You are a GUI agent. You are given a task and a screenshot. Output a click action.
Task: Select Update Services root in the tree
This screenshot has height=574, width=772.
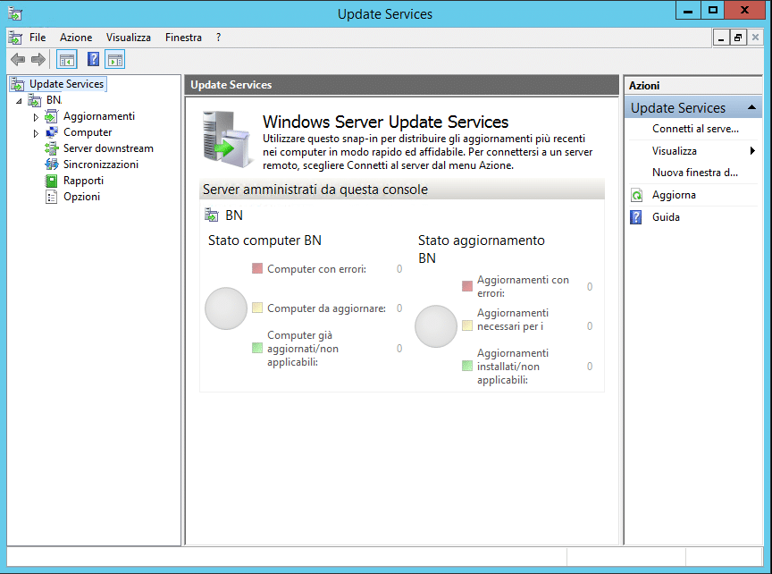(66, 84)
